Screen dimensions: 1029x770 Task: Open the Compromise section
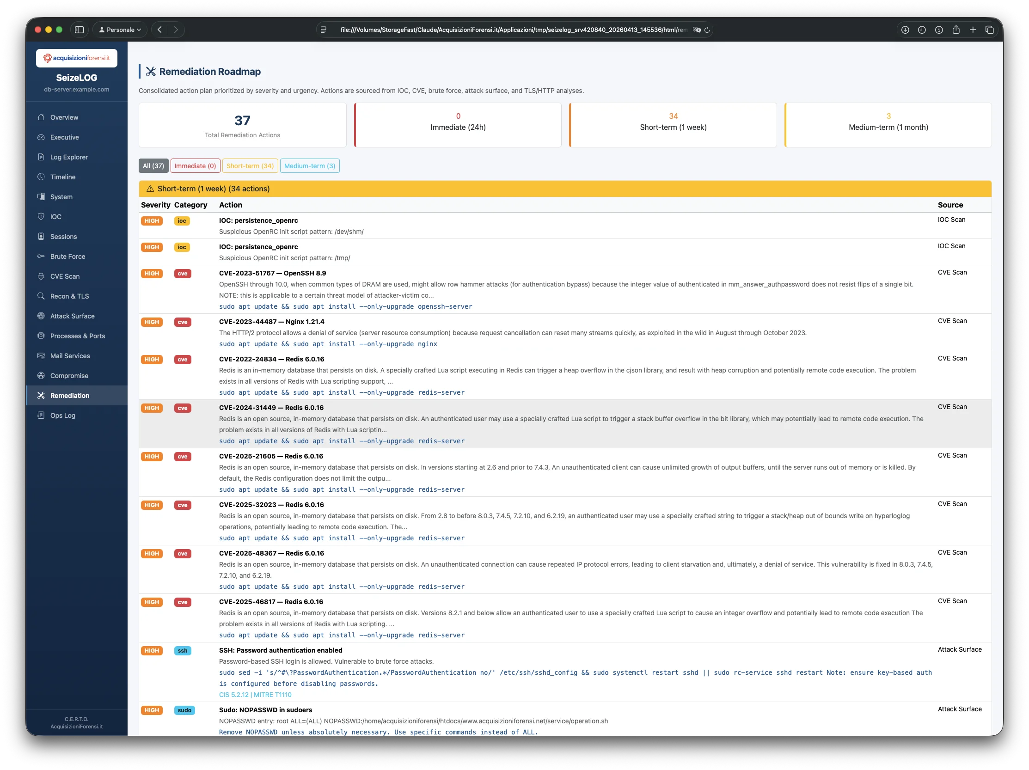pos(69,376)
